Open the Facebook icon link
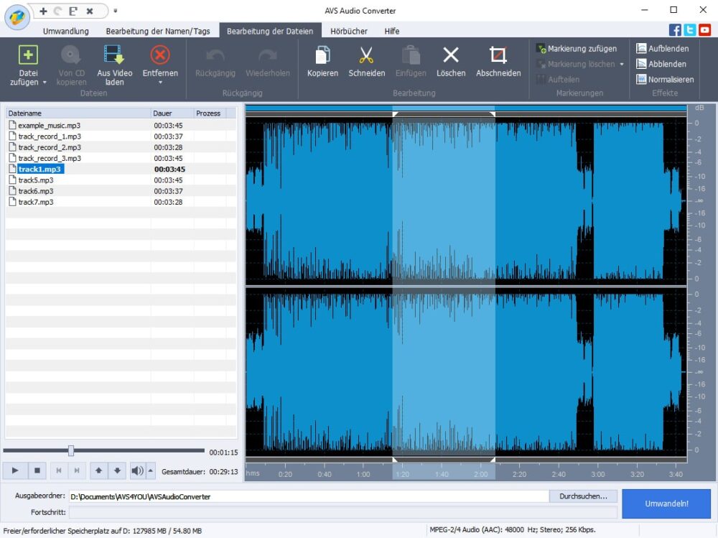This screenshot has height=538, width=718. tap(675, 30)
